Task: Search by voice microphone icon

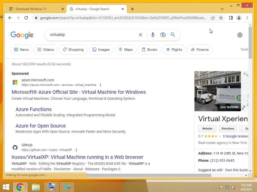Action: [153, 34]
